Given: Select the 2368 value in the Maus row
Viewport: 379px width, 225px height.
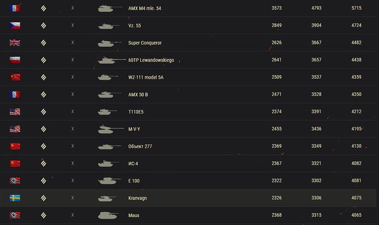Looking at the screenshot, I should (277, 215).
